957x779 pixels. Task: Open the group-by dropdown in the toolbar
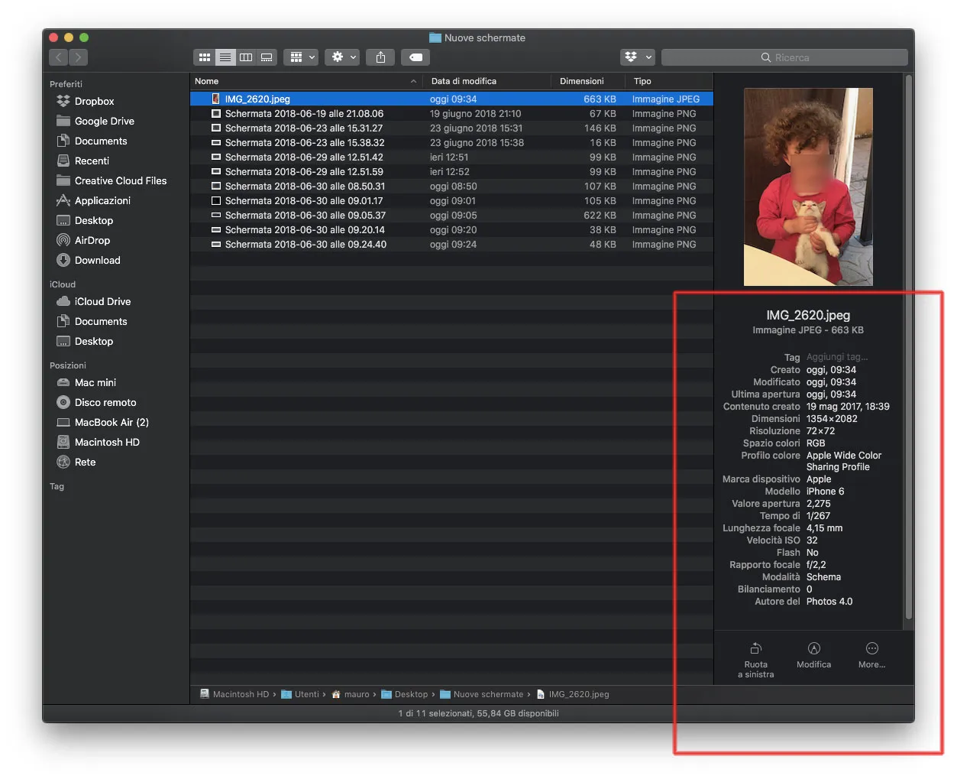coord(300,57)
